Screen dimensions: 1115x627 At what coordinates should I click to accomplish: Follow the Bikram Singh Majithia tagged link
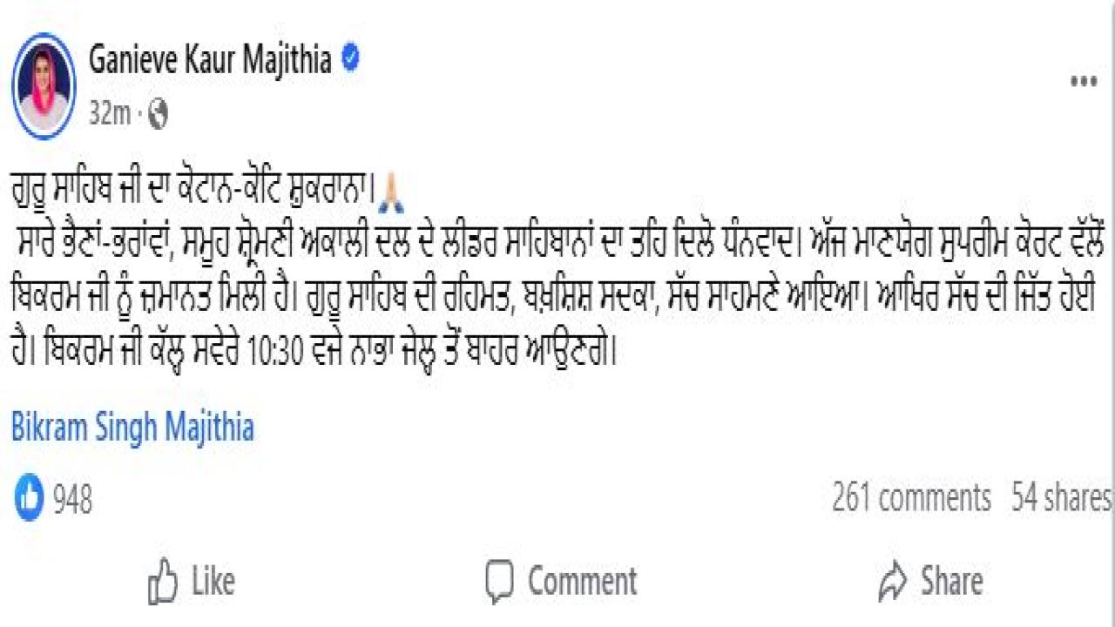pos(132,428)
